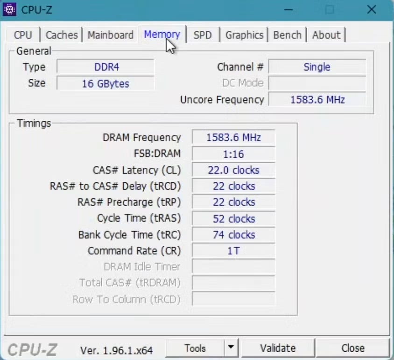Select the CAS# Latency 22.0 clocks value
The height and width of the screenshot is (360, 394).
[233, 170]
